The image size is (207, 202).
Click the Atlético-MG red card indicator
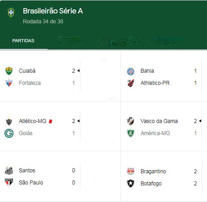tap(51, 121)
